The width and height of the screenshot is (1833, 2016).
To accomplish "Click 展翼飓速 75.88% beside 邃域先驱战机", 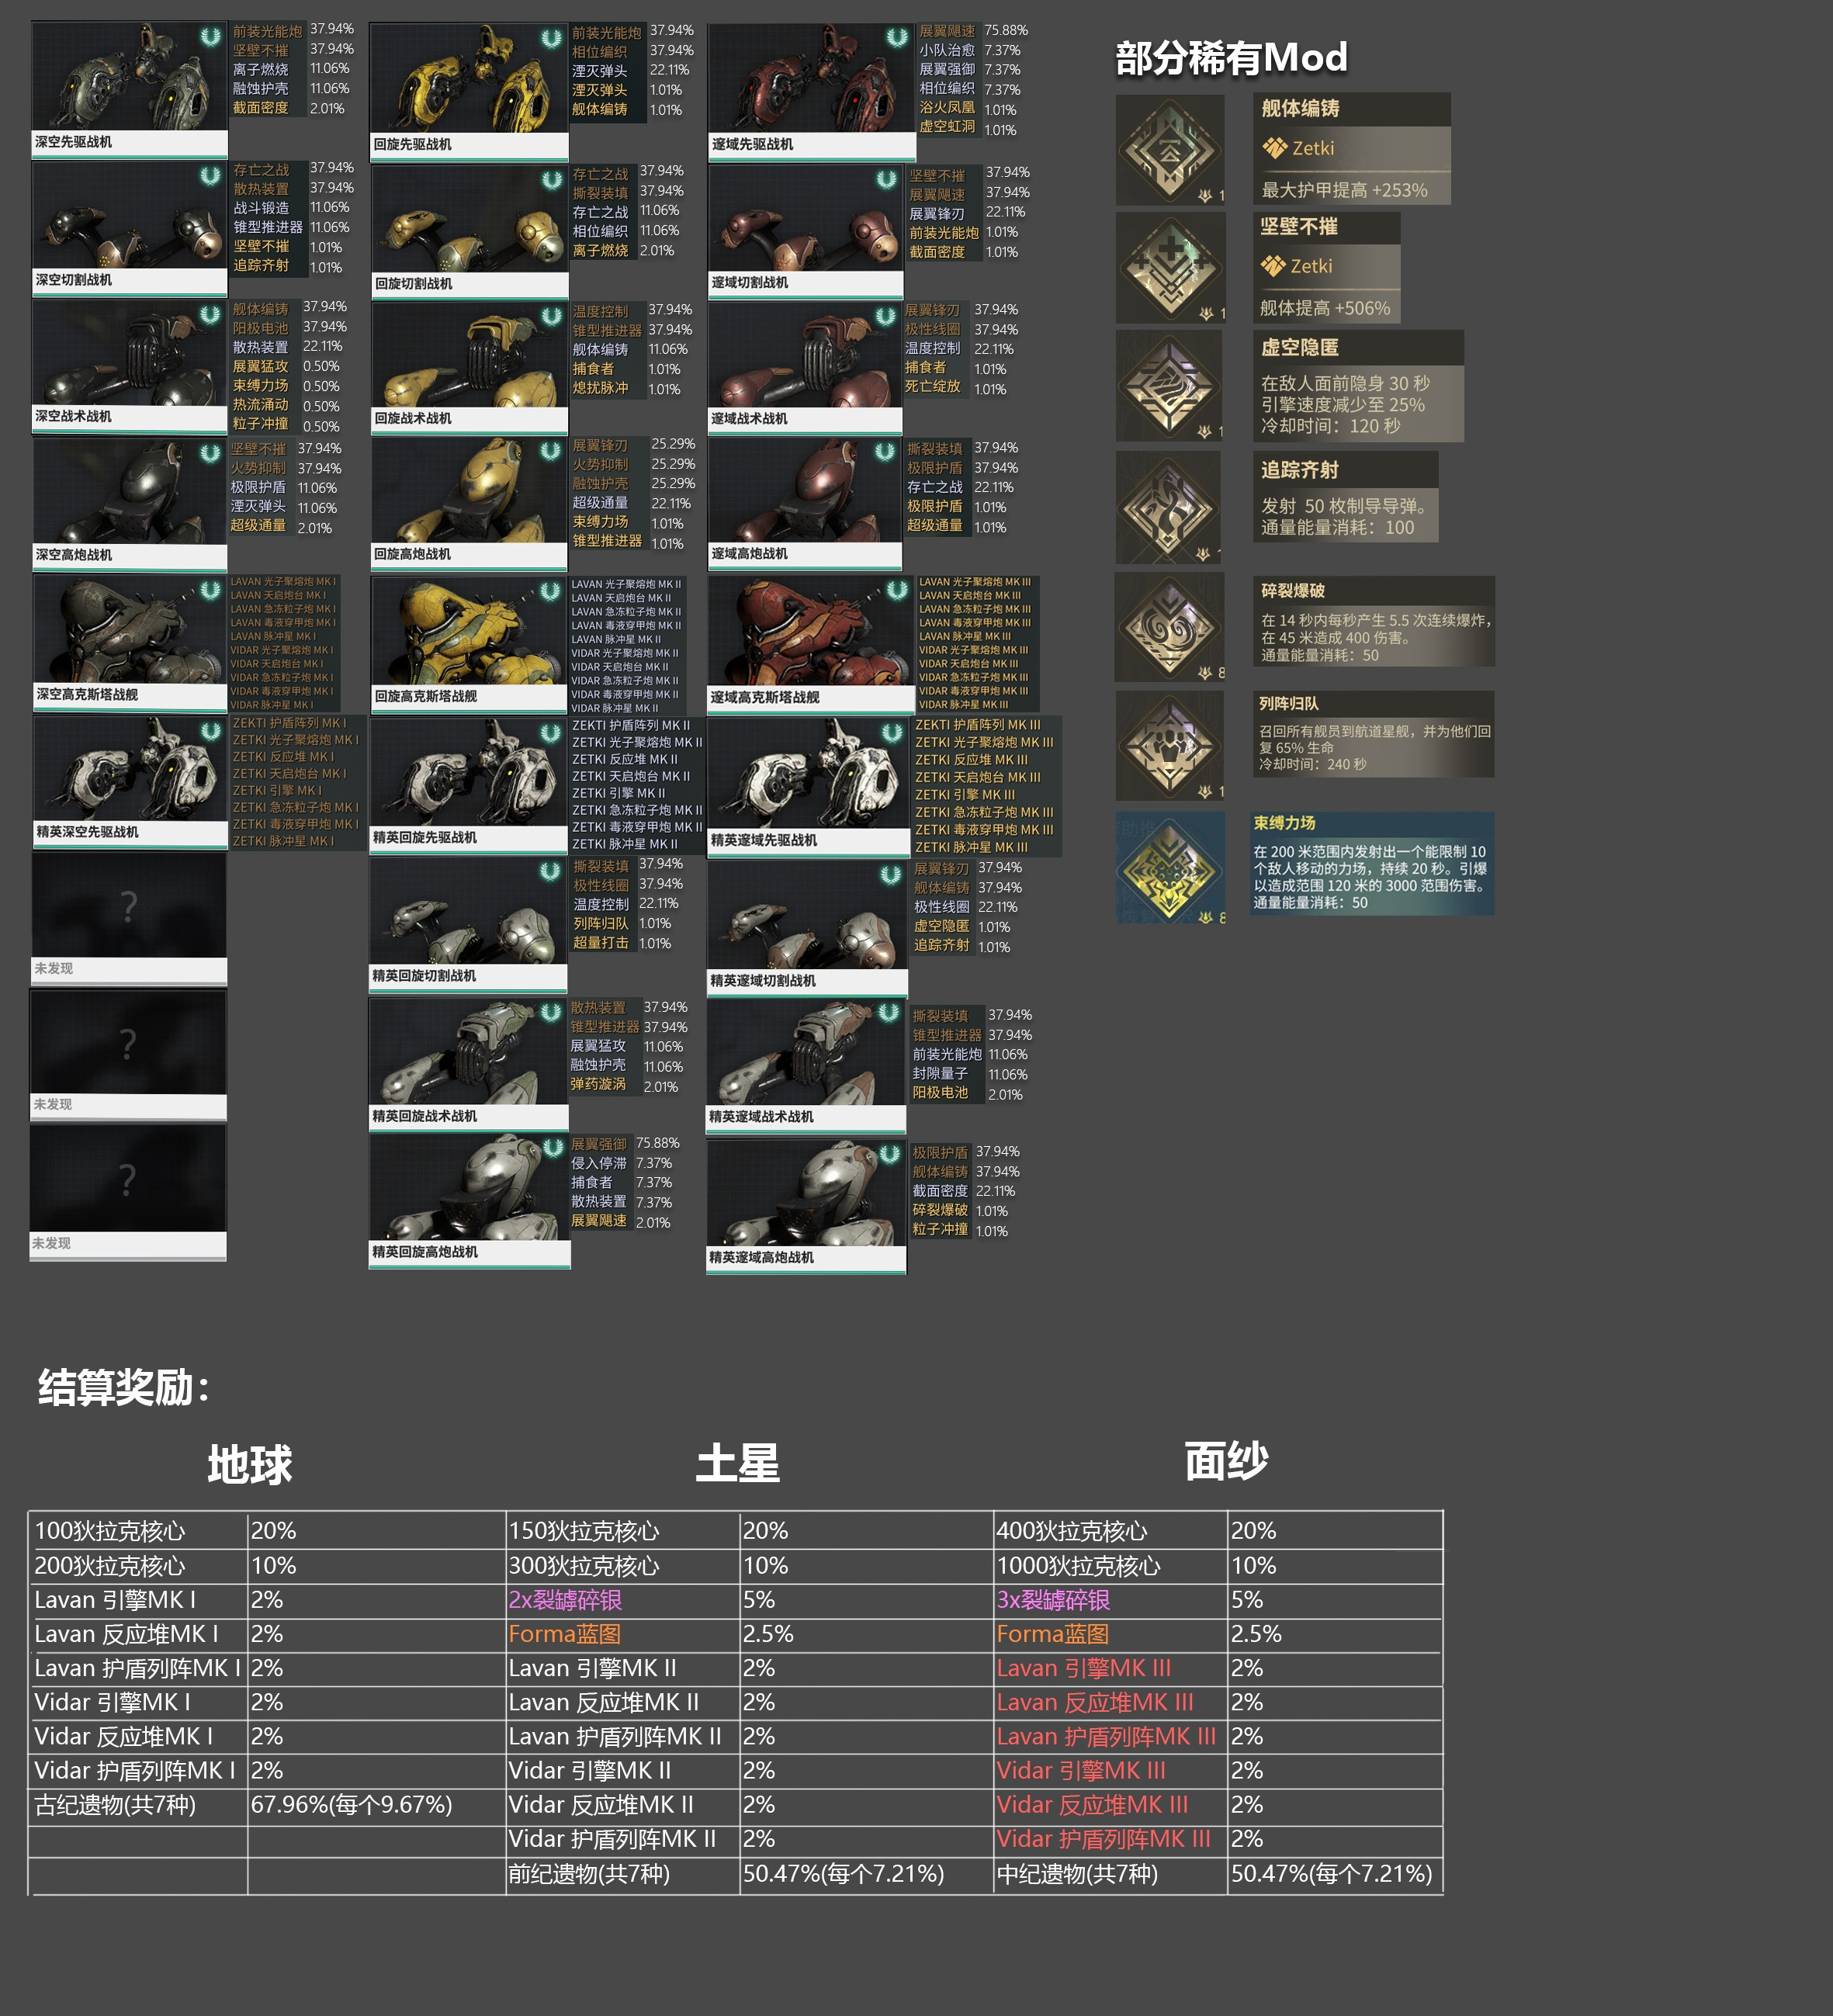I will [973, 31].
